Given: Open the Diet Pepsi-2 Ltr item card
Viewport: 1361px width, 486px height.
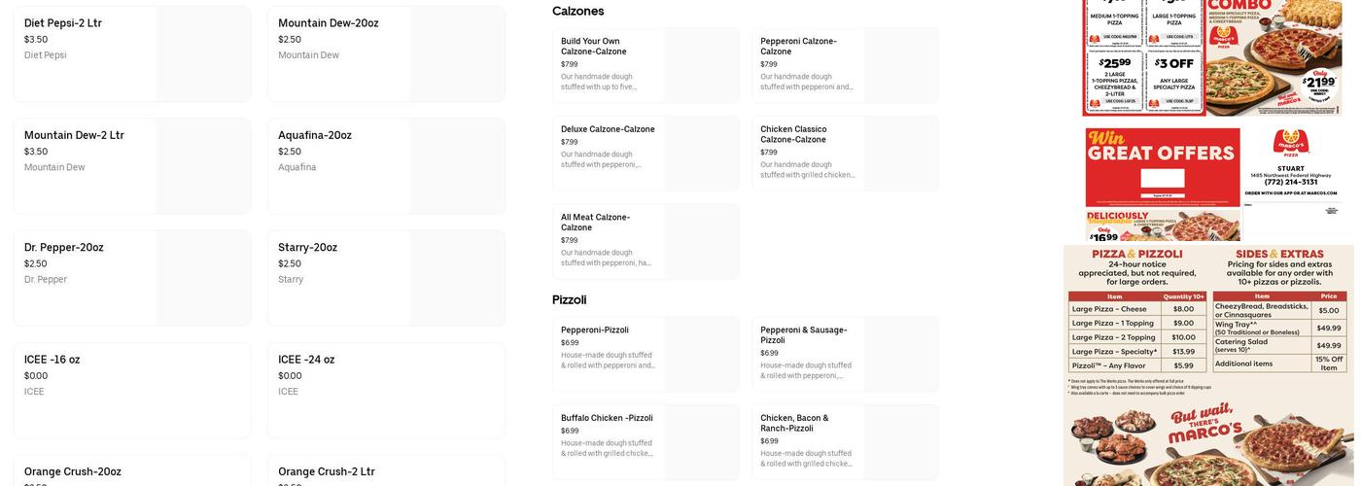Looking at the screenshot, I should point(132,54).
